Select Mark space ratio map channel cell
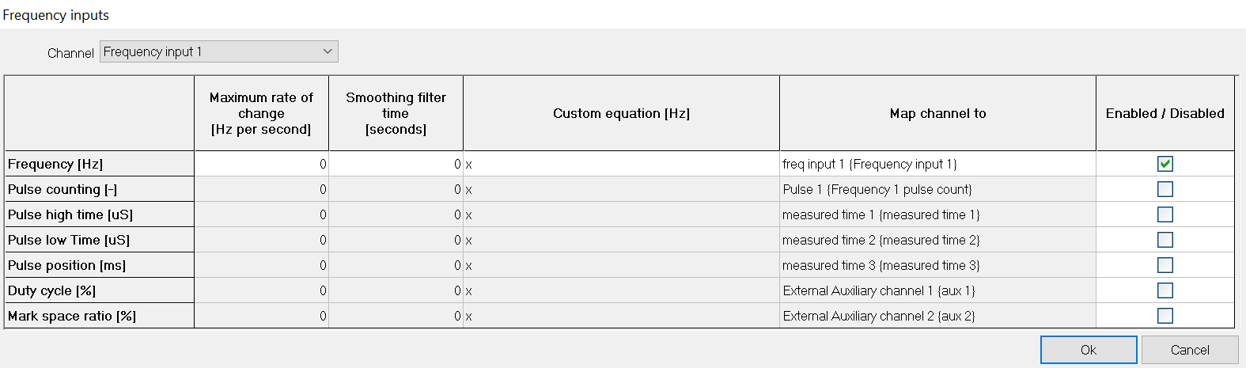 click(937, 316)
